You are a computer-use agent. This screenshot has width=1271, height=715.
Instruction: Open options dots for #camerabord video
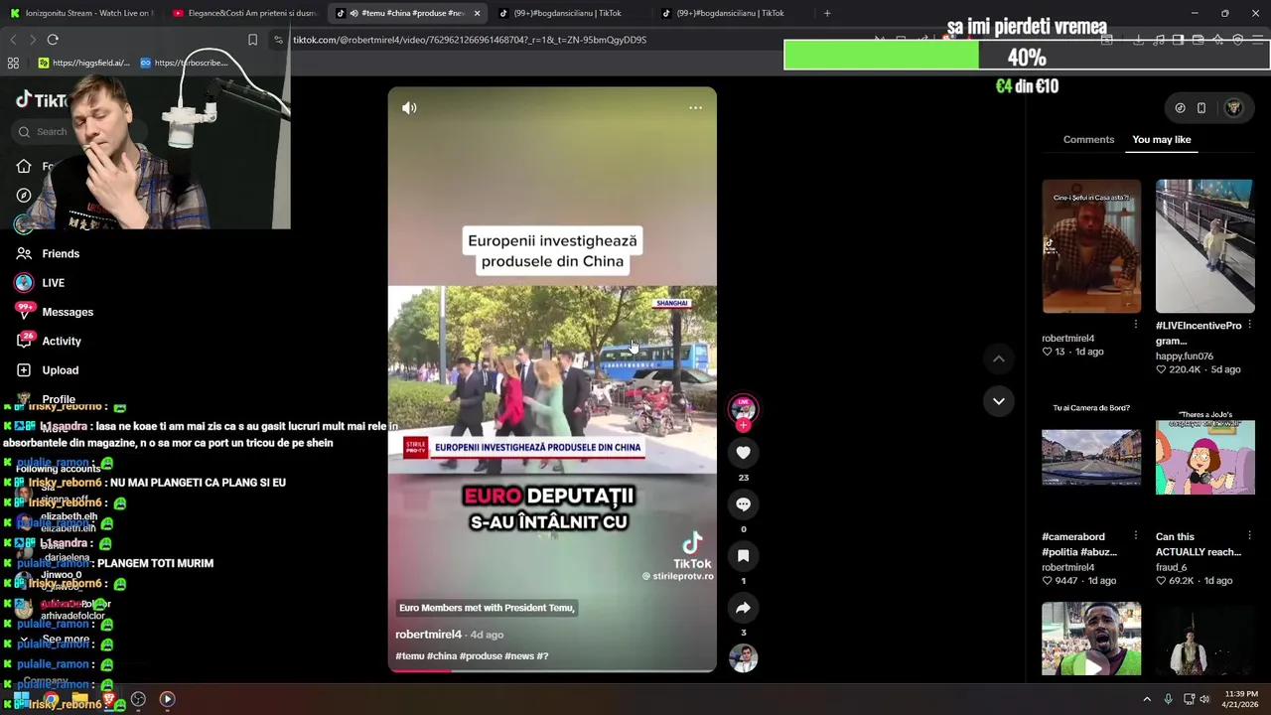coord(1136,536)
